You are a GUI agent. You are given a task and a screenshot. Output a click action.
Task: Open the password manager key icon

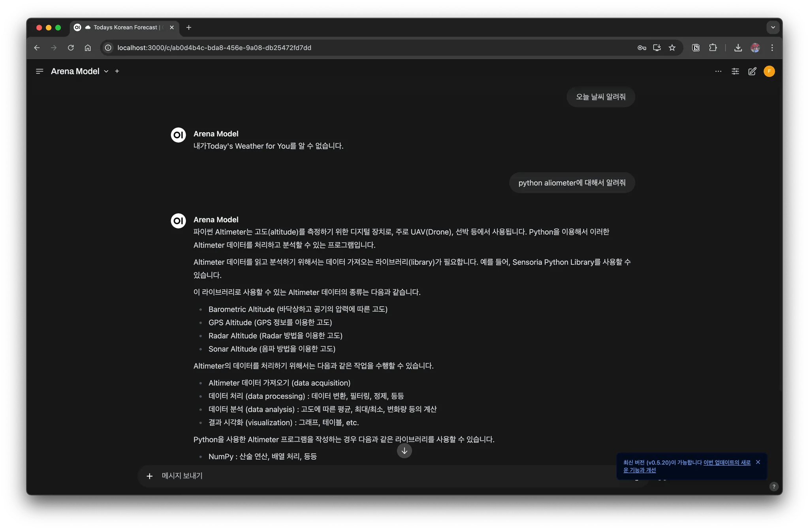coord(642,48)
